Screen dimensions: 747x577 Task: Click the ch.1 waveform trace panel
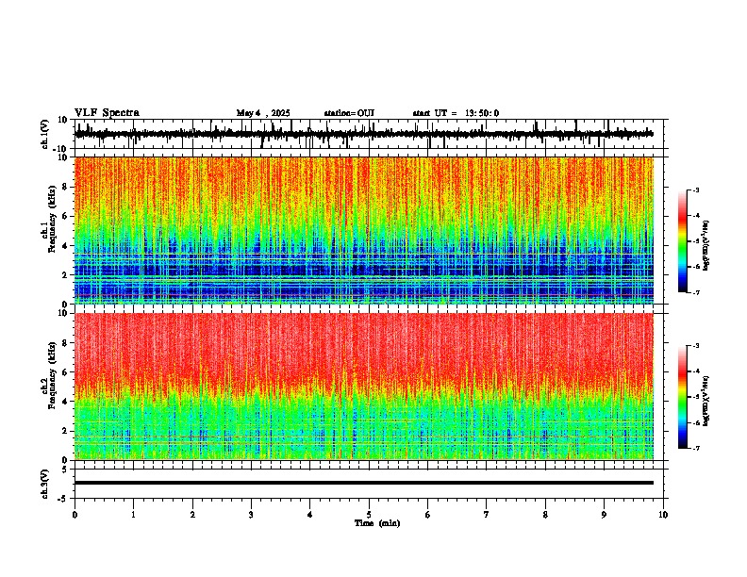pyautogui.click(x=371, y=134)
